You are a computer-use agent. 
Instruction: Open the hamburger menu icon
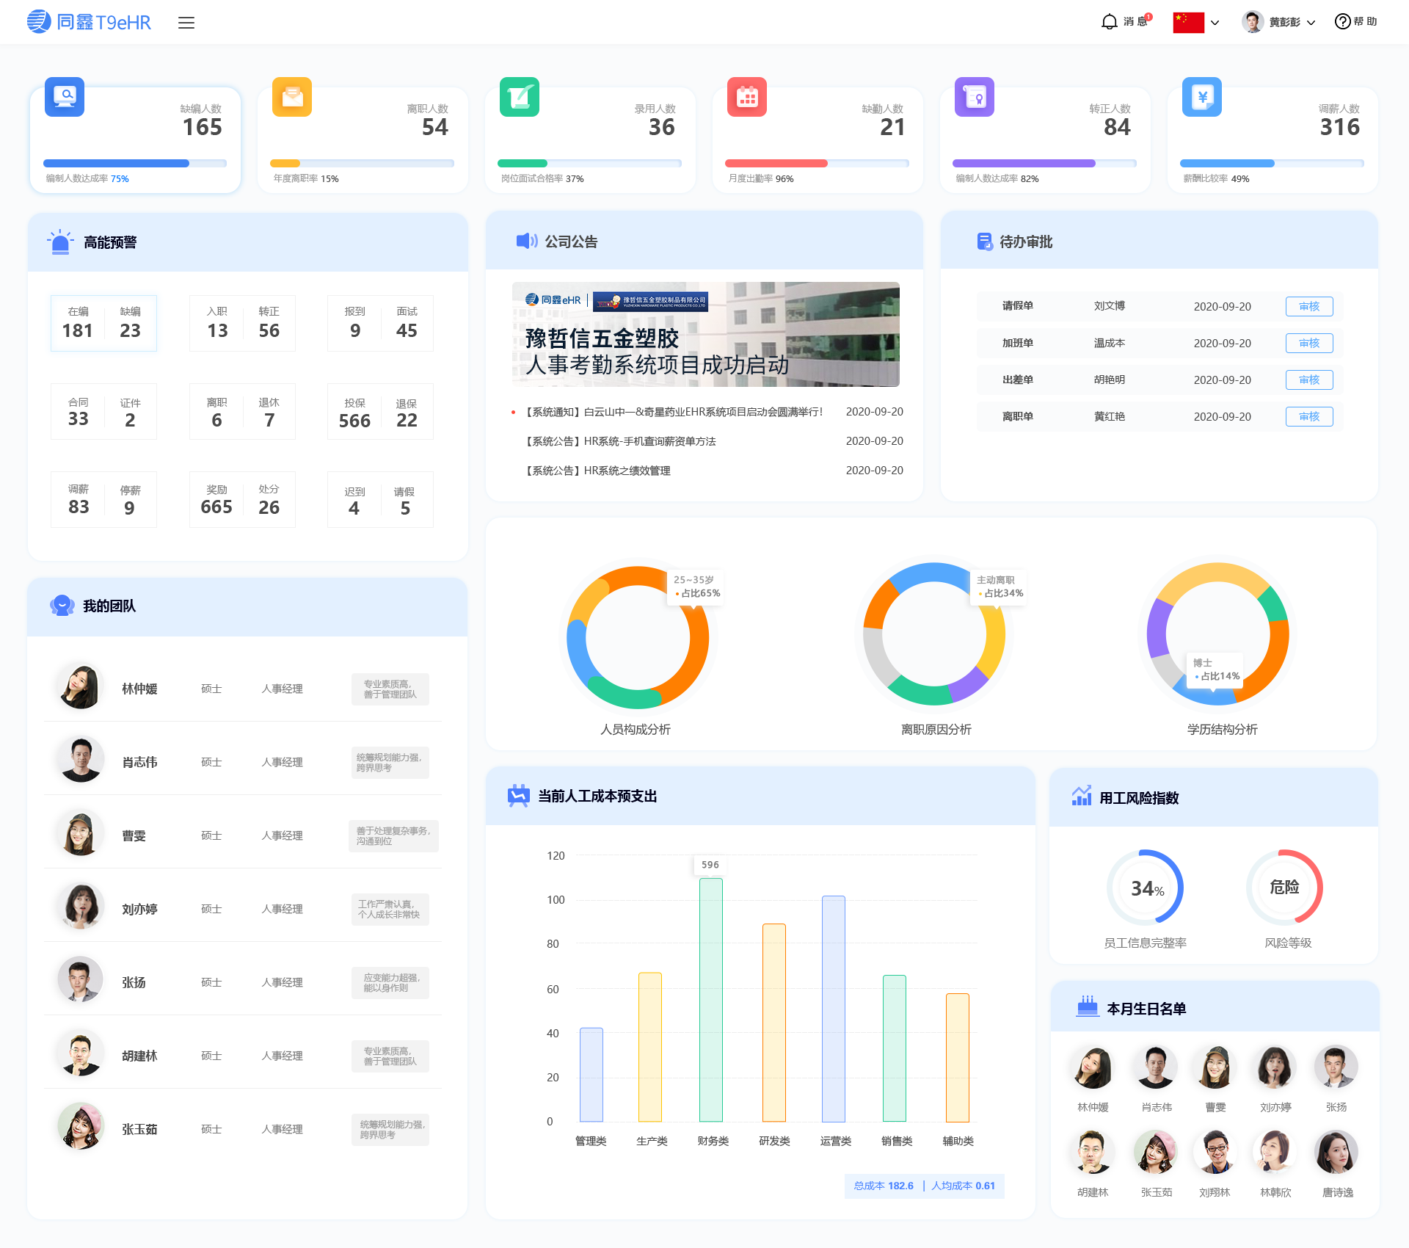click(x=186, y=23)
